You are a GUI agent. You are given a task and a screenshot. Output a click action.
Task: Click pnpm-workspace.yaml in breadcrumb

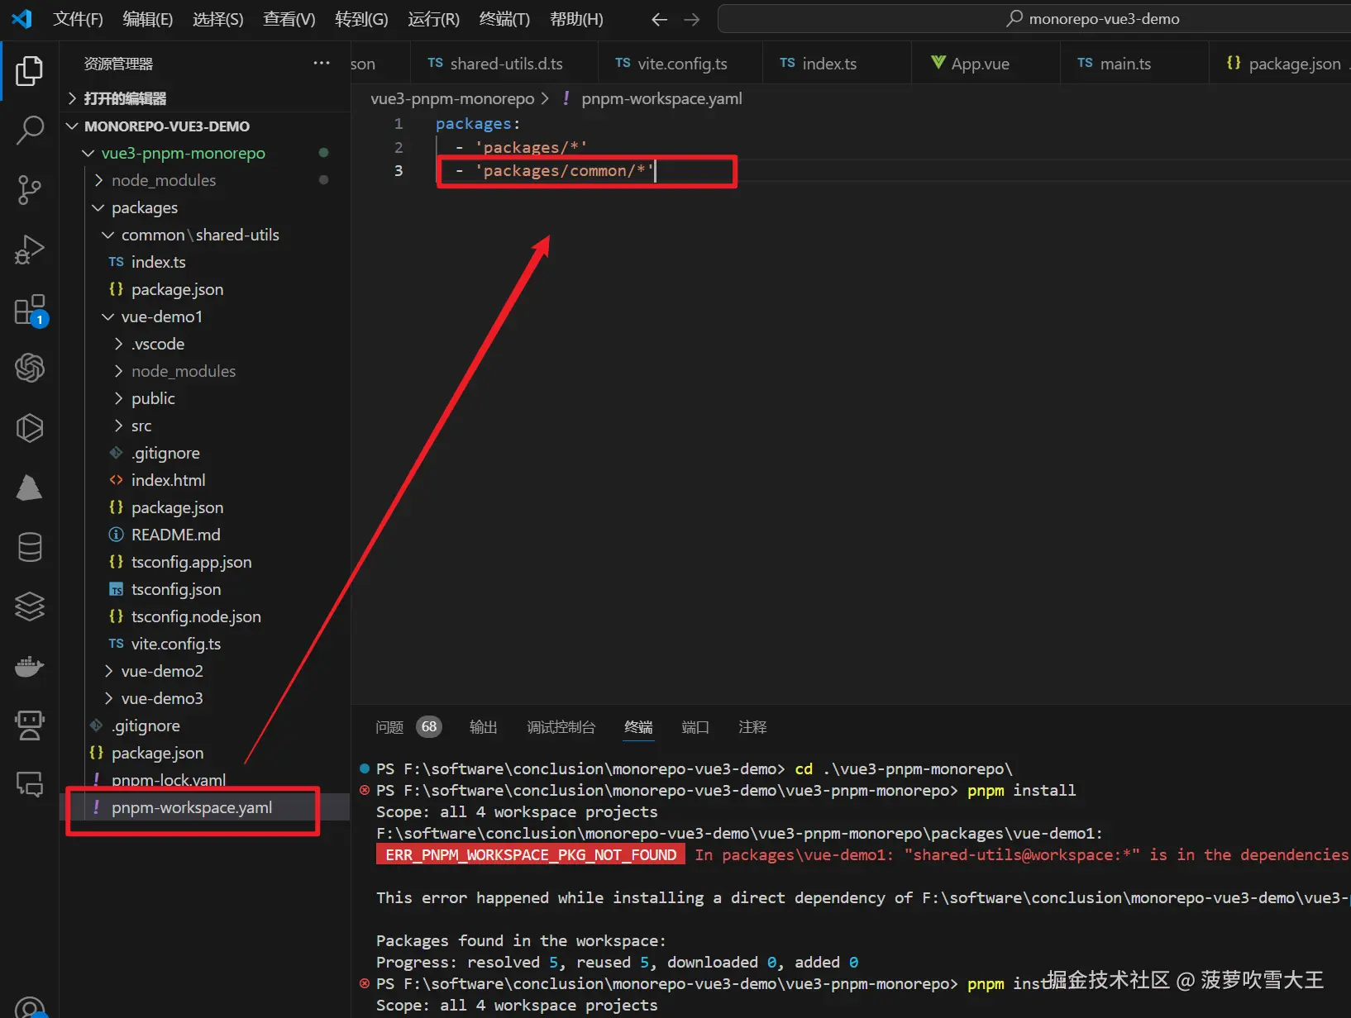click(661, 99)
